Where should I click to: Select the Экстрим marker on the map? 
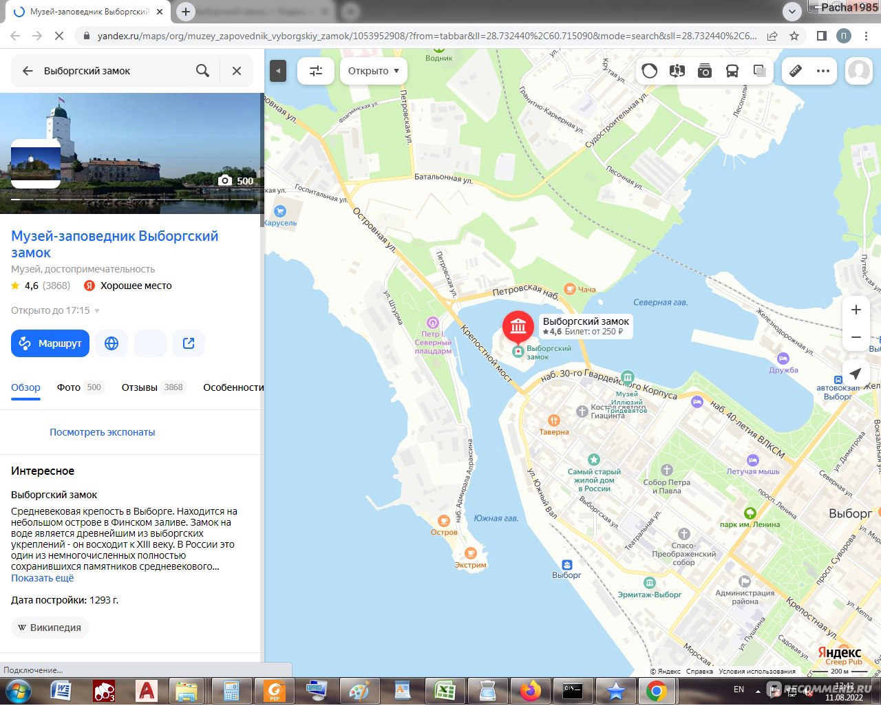(x=471, y=553)
